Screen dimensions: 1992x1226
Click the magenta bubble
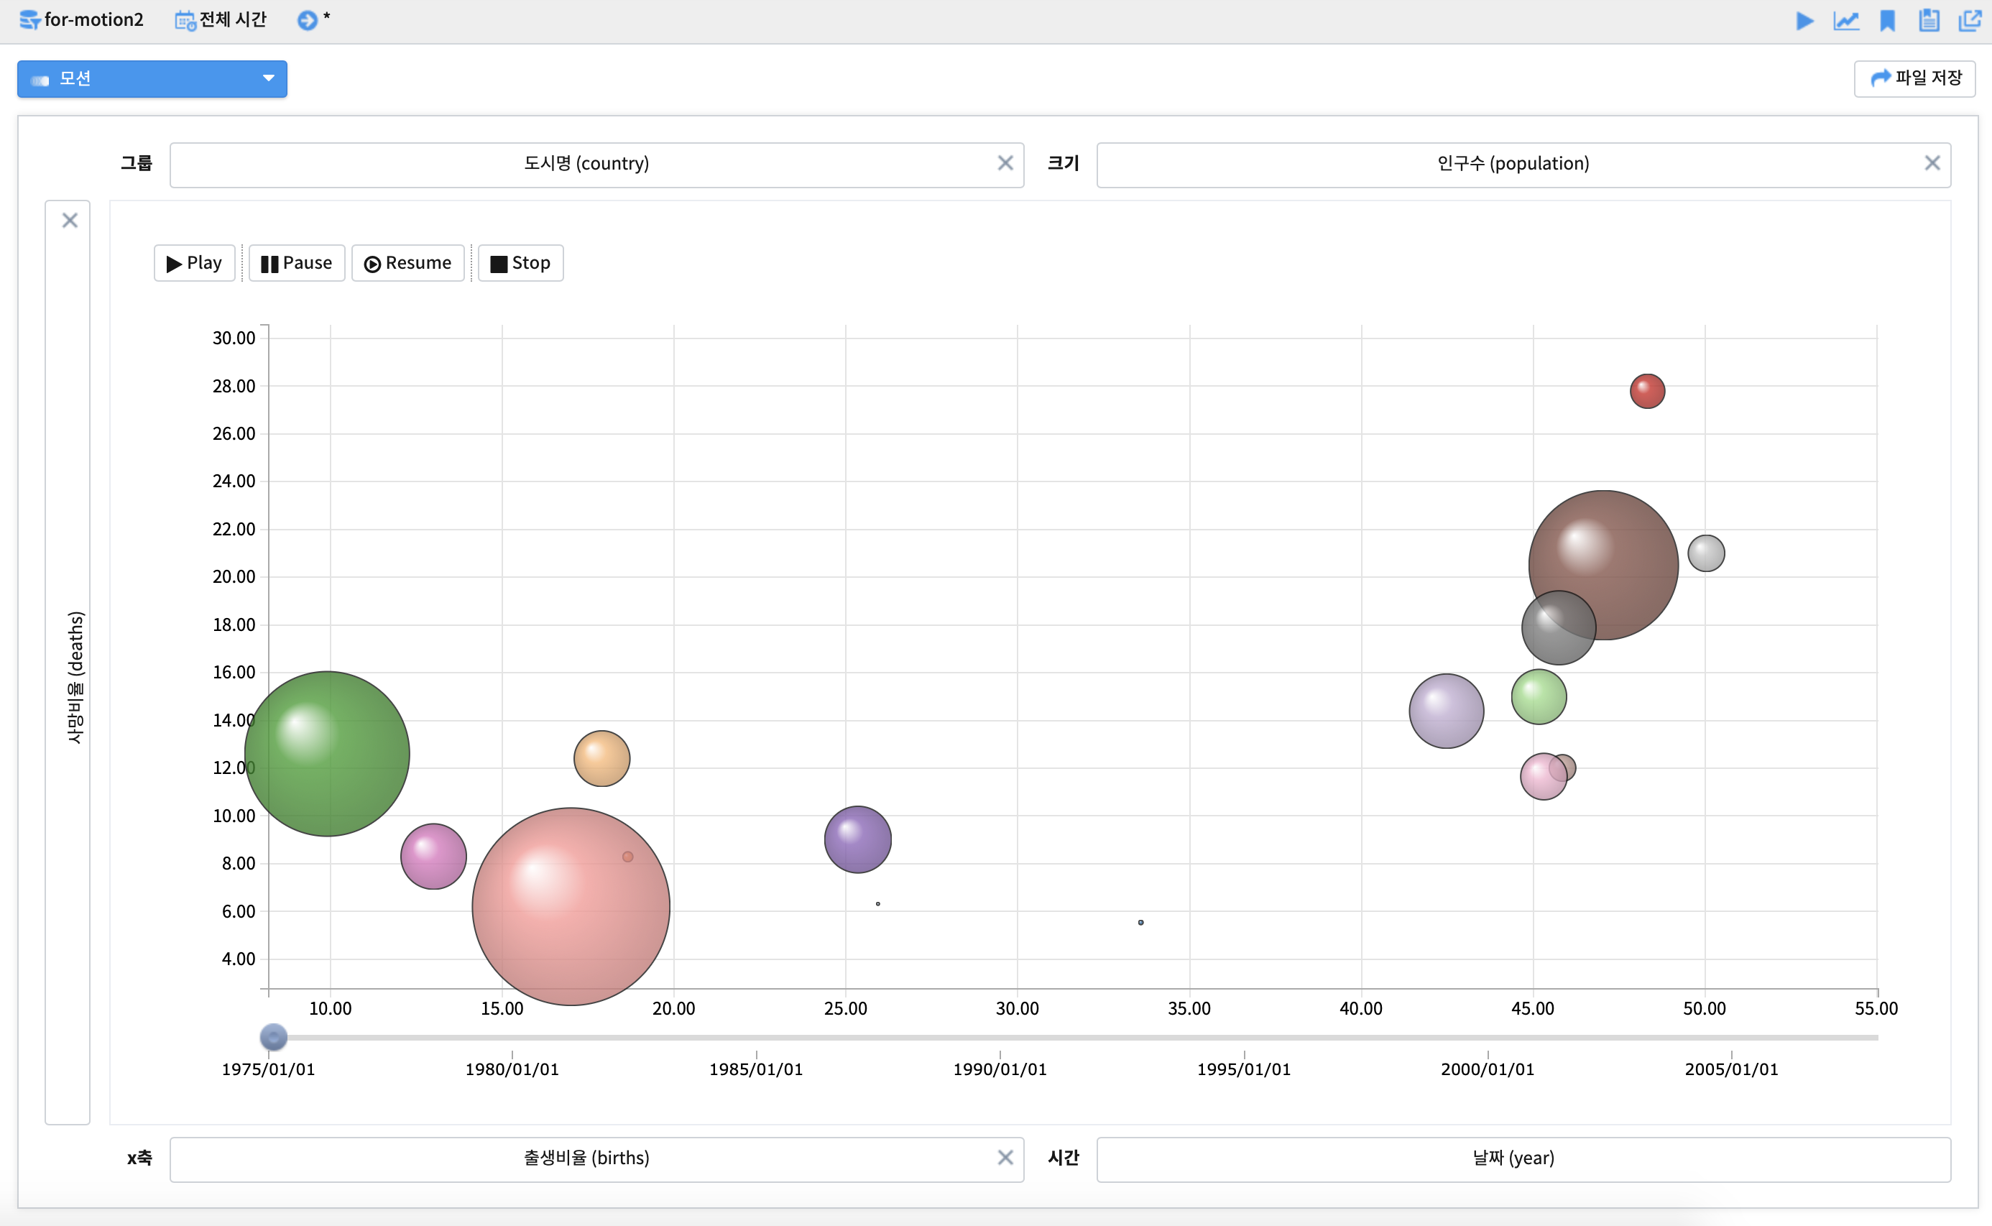point(434,856)
